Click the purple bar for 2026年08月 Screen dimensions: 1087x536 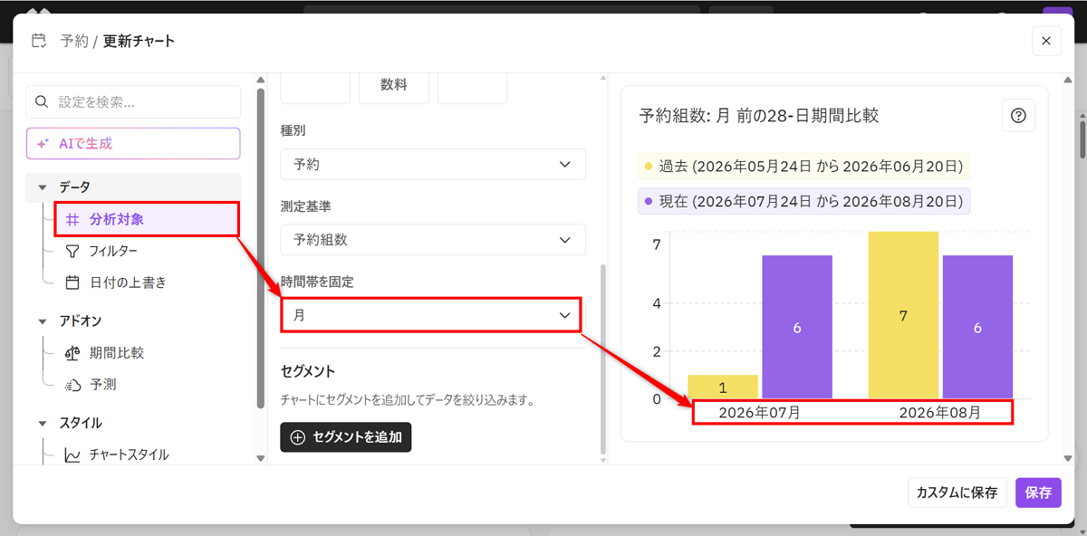[977, 327]
